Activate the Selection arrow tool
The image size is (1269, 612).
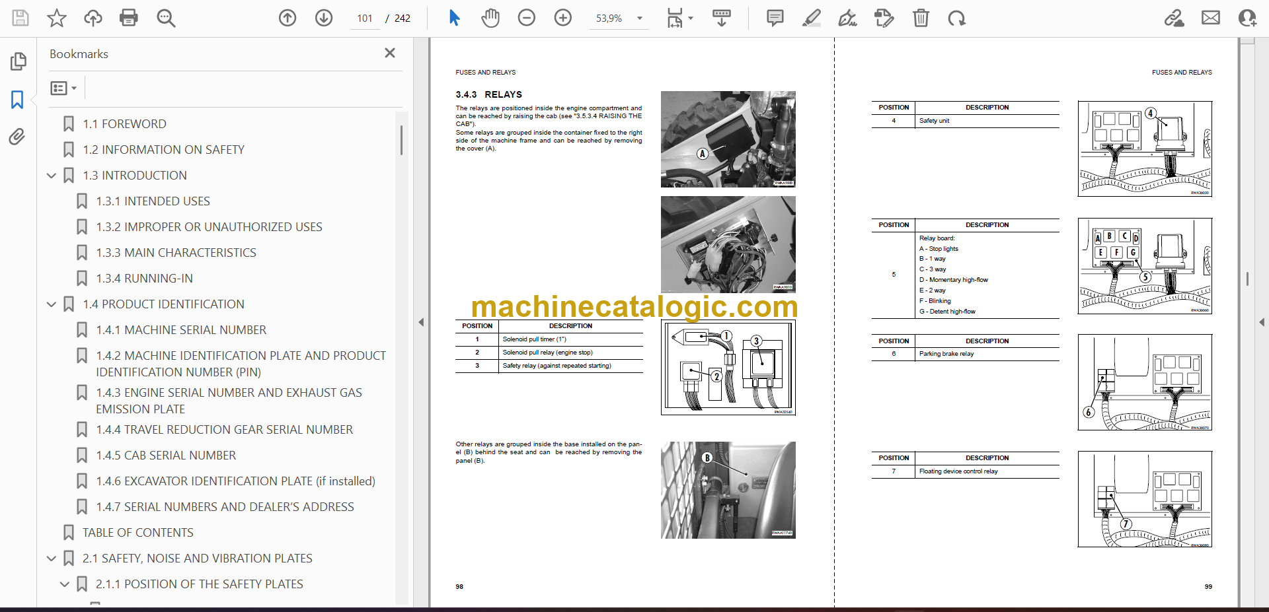click(454, 18)
